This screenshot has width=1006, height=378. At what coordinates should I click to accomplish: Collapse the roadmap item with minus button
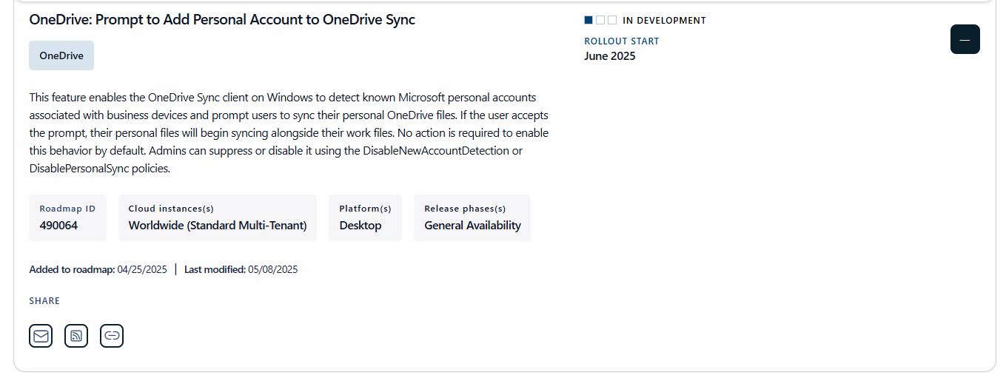pyautogui.click(x=965, y=39)
